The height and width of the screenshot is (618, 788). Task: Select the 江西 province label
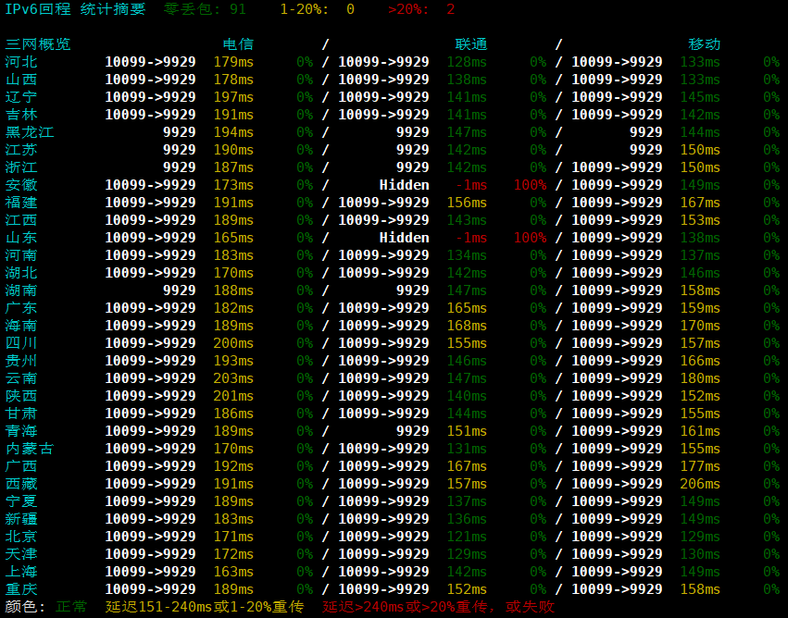pos(21,220)
